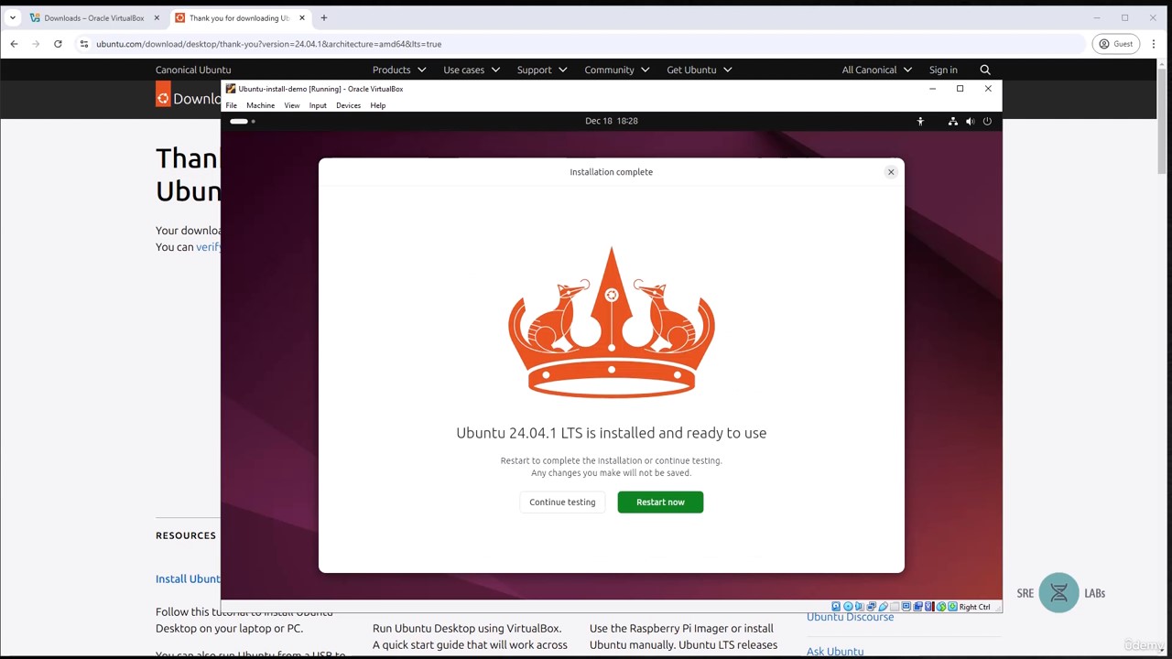Expand the Community dropdown
Image resolution: width=1172 pixels, height=659 pixels.
[x=617, y=70]
